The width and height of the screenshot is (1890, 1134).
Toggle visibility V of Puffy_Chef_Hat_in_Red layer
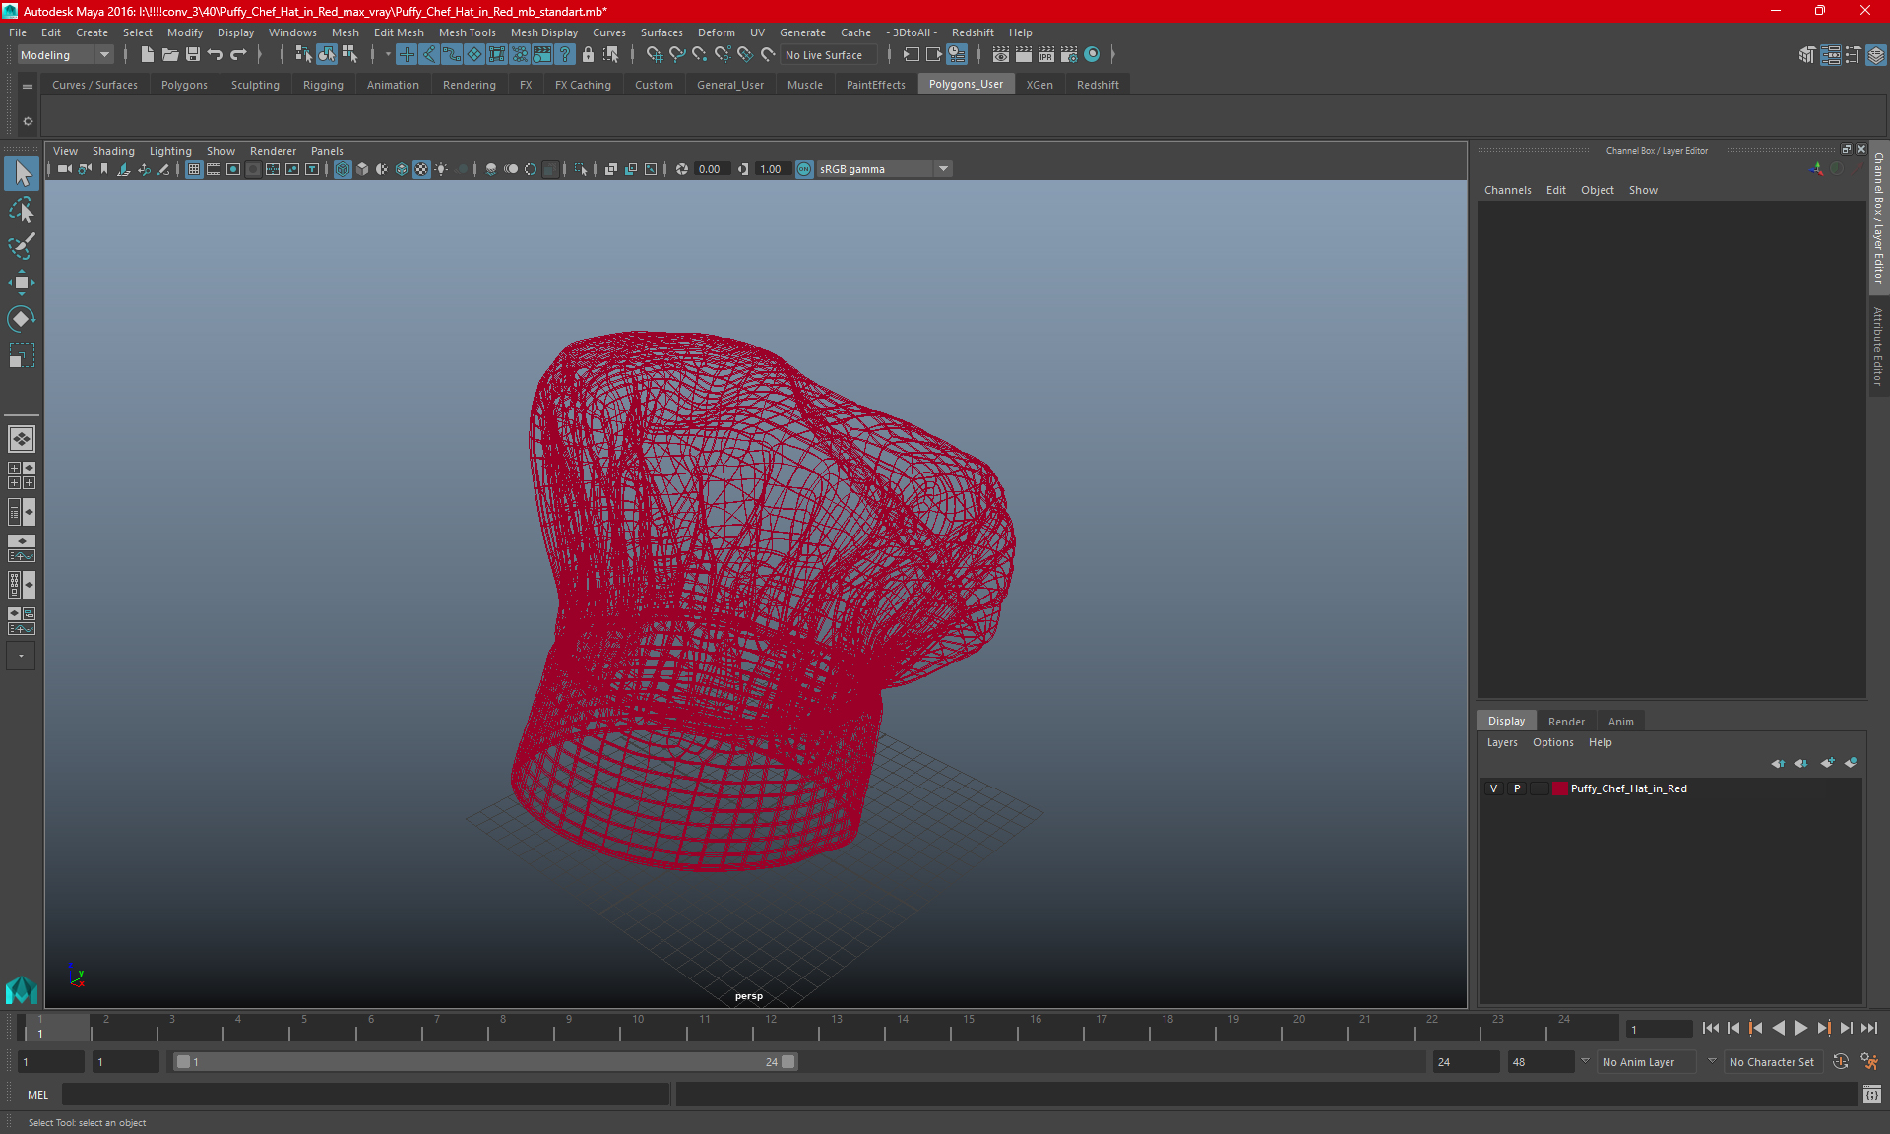1493,788
